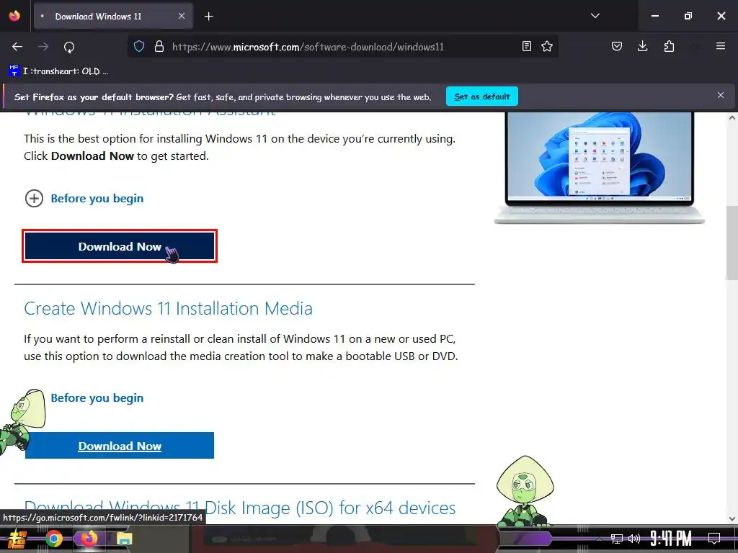
Task: Click Download Now for Installation Assistant
Action: (x=120, y=246)
